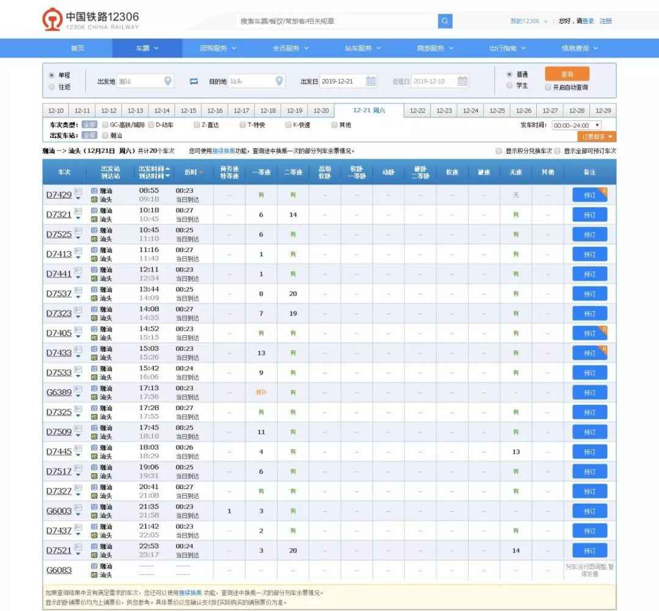Open the 发车时间 time range dropdown
Screen dimensions: 659x611
576,125
